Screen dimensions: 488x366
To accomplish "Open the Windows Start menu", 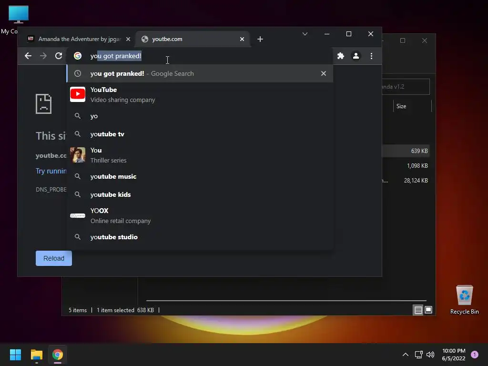I will (15, 355).
